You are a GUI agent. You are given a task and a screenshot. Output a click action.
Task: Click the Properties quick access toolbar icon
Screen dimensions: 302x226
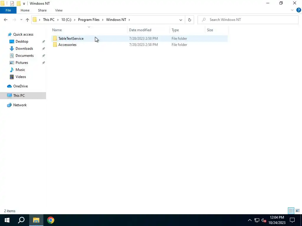12,4
